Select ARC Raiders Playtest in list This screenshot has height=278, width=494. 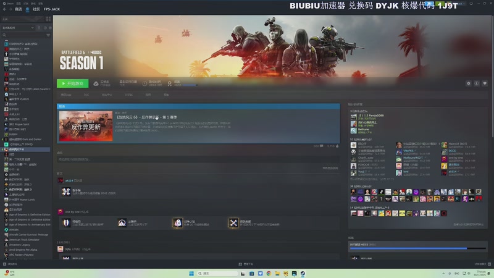(19, 255)
